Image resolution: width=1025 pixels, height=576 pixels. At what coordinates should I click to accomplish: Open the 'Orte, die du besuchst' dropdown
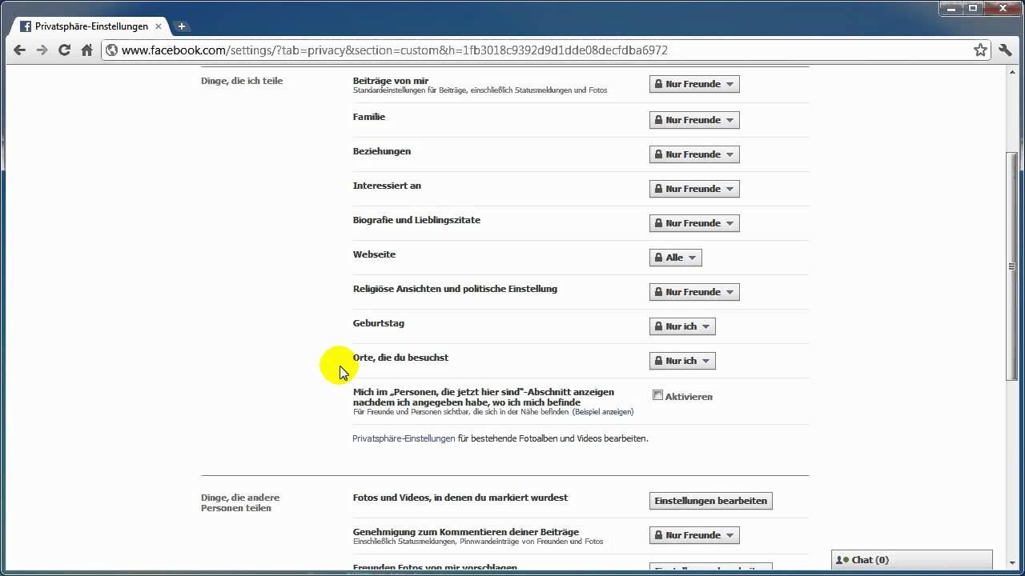(x=682, y=361)
